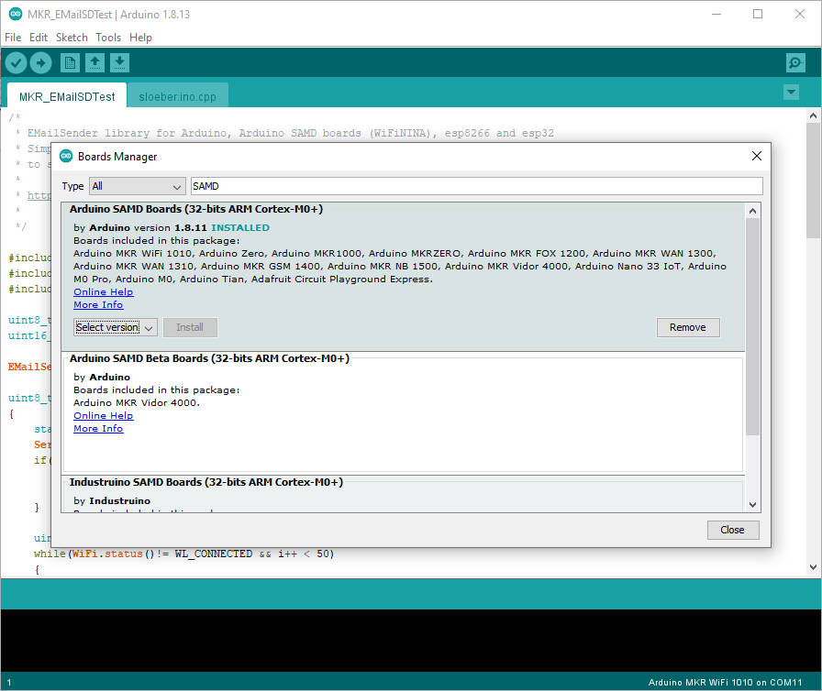This screenshot has height=691, width=822.
Task: Click the Close button in Boards Manager
Action: [732, 530]
